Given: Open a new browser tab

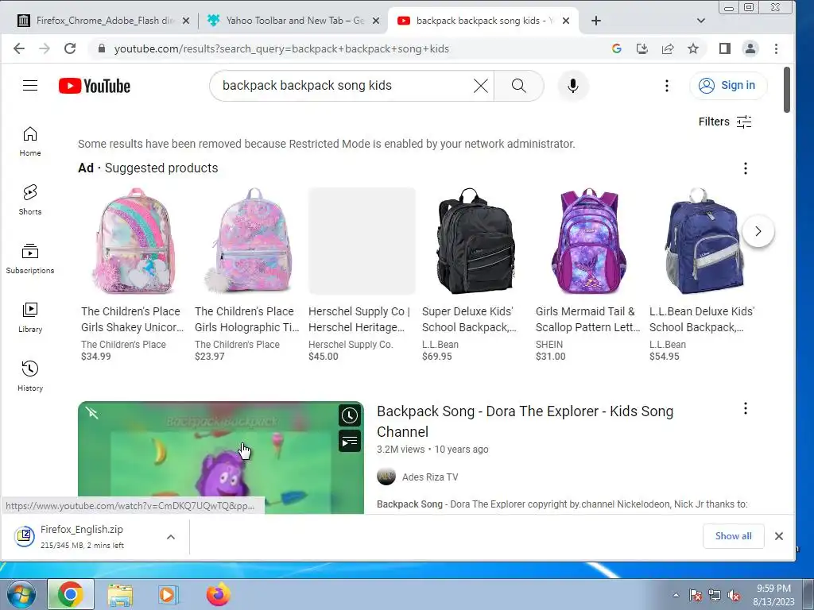Looking at the screenshot, I should coord(596,21).
